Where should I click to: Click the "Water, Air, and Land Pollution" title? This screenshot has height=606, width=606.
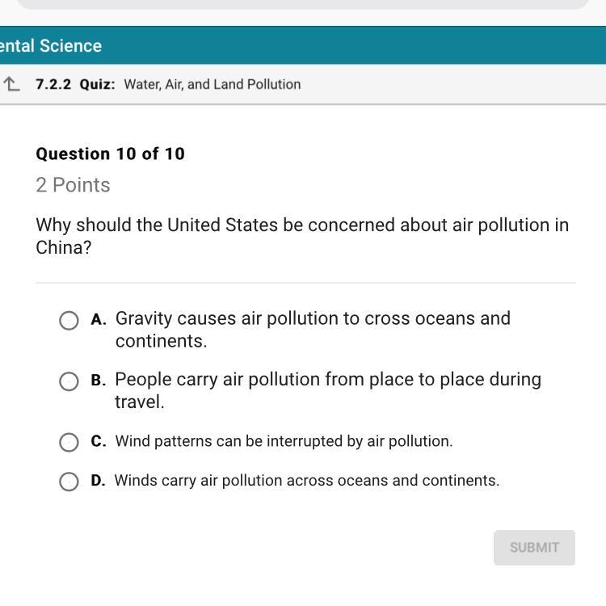(212, 84)
